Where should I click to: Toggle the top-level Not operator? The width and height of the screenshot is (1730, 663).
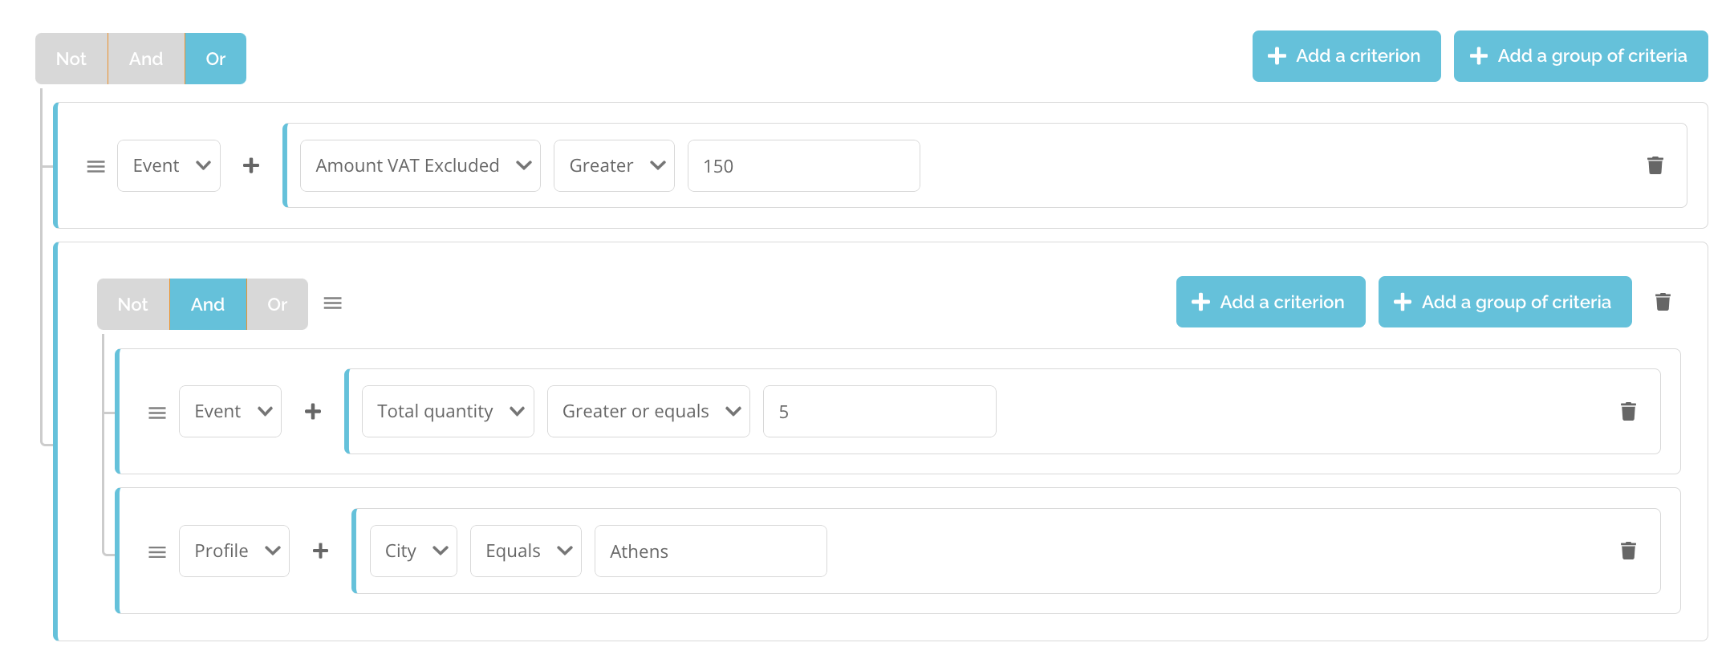pos(71,59)
